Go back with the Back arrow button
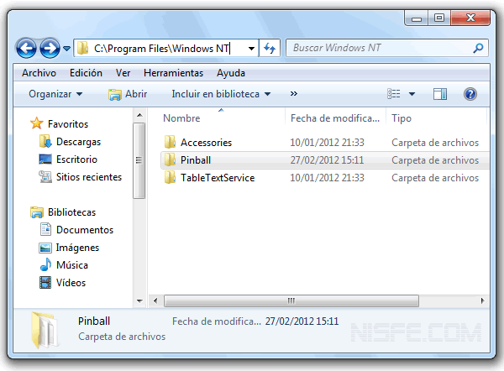The image size is (504, 371). pyautogui.click(x=26, y=49)
